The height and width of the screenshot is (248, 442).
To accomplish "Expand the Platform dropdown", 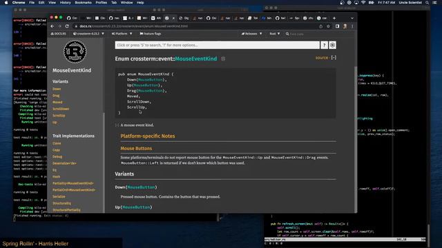I will pyautogui.click(x=122, y=34).
